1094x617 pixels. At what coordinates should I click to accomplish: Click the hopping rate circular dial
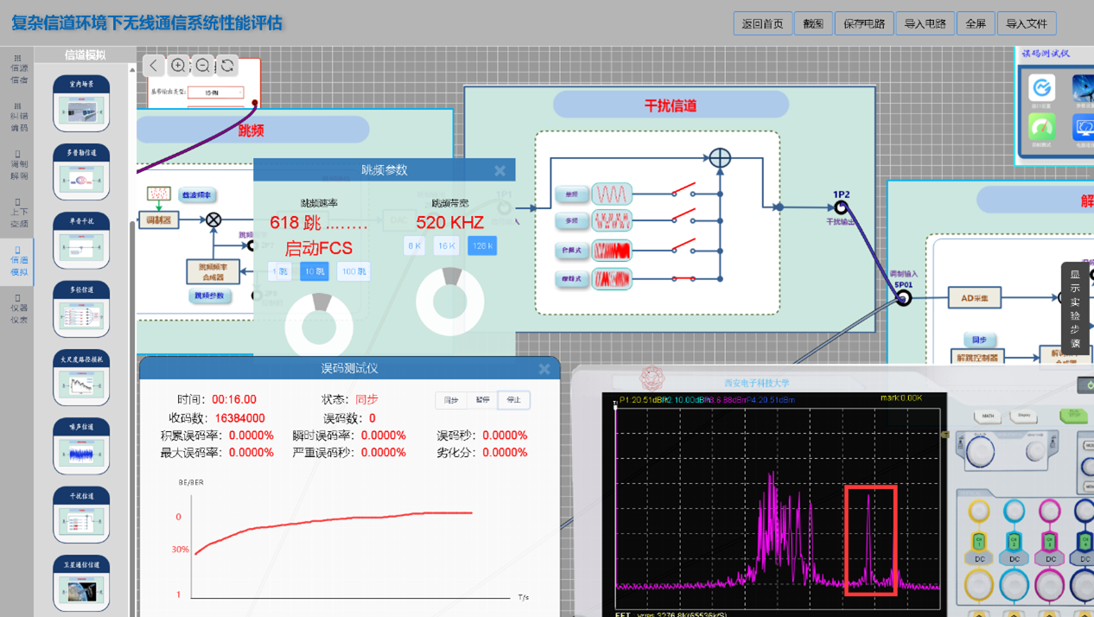[321, 321]
